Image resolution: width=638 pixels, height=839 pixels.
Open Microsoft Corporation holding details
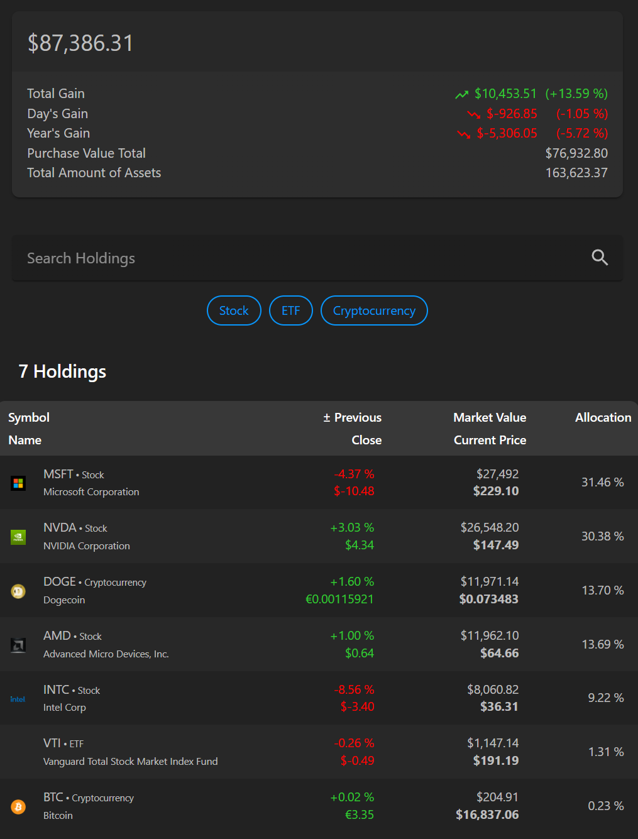tap(91, 492)
